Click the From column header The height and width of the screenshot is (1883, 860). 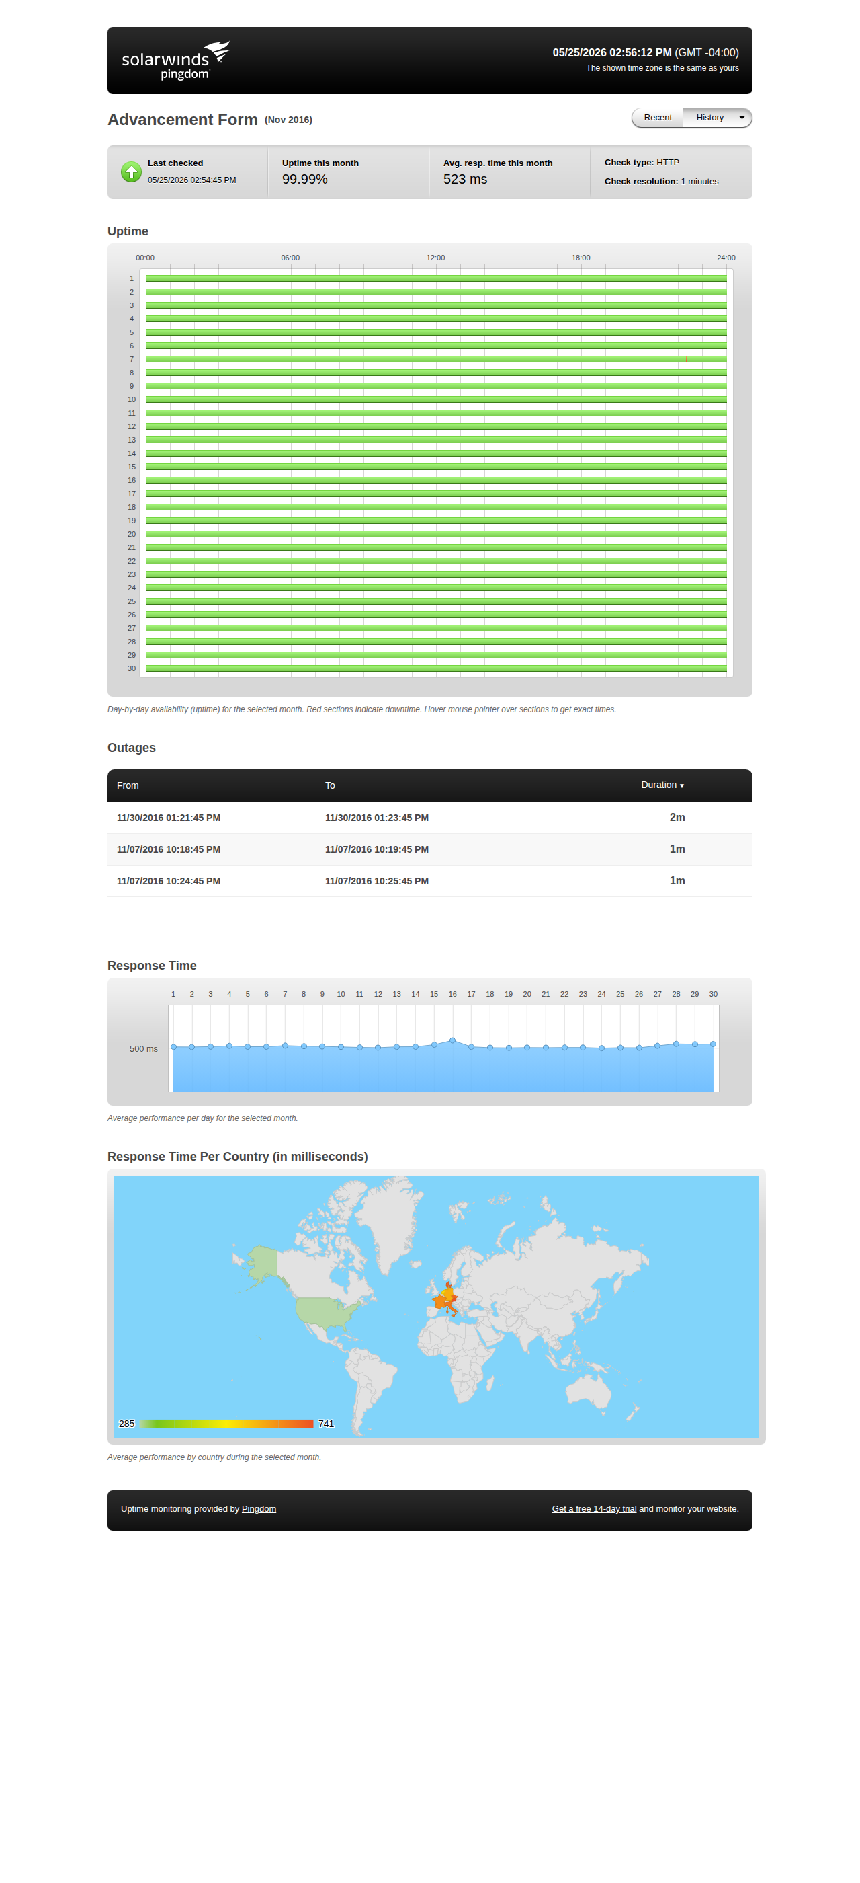[x=128, y=785]
